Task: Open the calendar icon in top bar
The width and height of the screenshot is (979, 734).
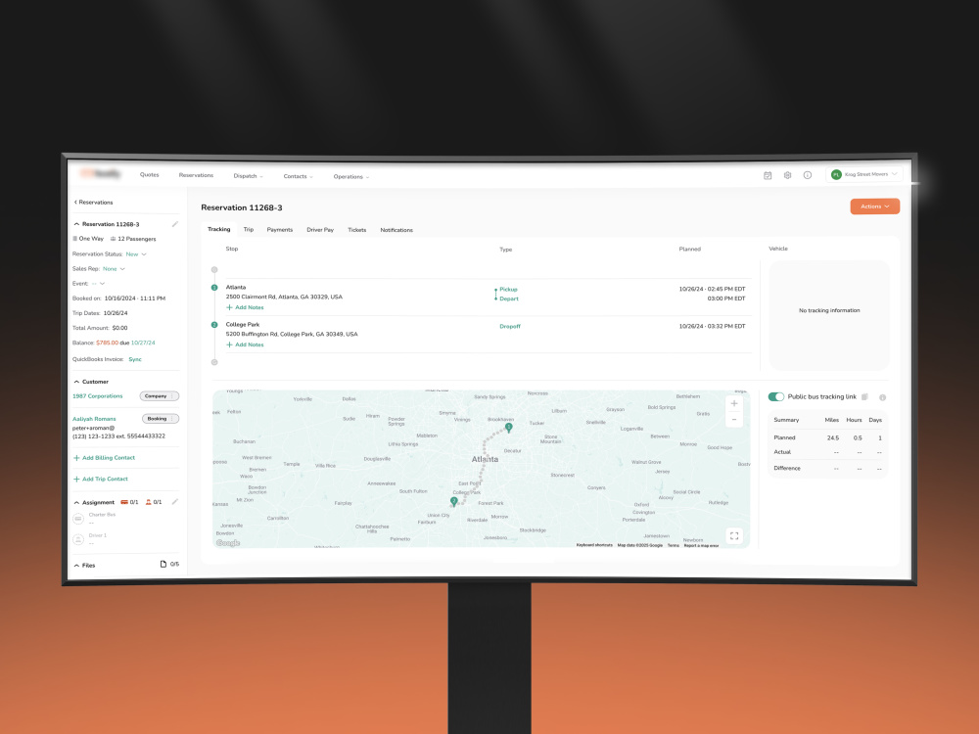Action: point(768,175)
